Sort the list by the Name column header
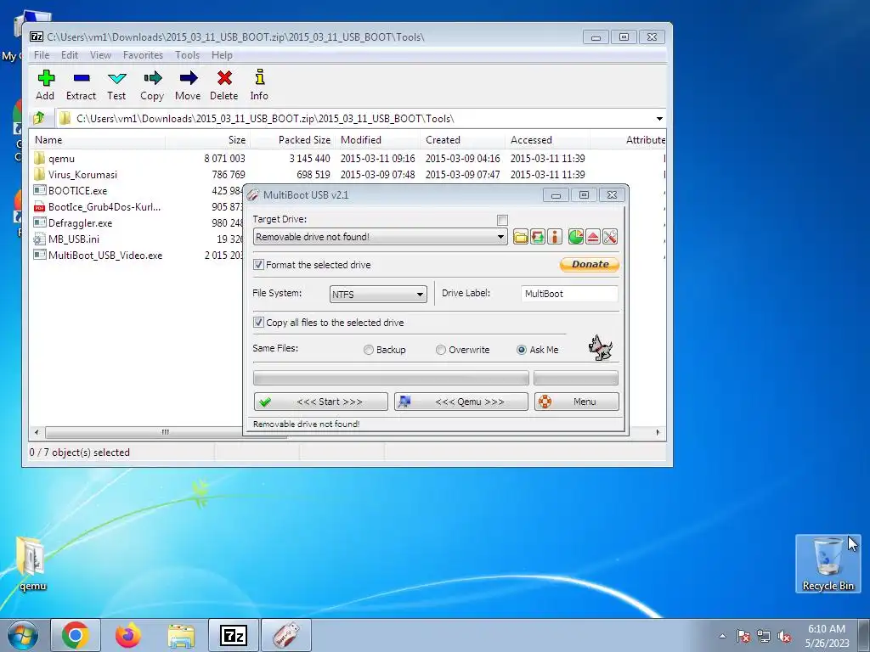Screen dimensions: 870x652 tap(98, 140)
